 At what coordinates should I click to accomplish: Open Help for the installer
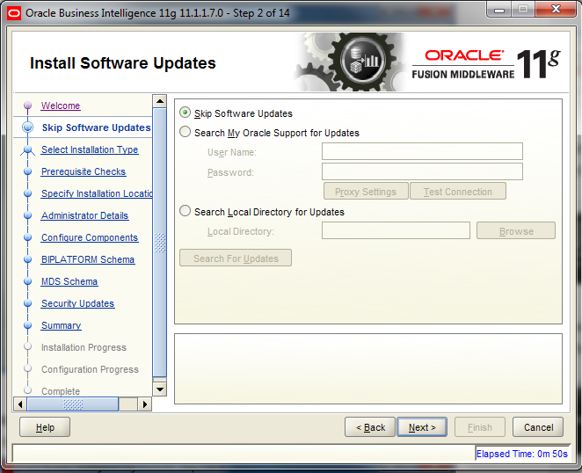(x=45, y=427)
